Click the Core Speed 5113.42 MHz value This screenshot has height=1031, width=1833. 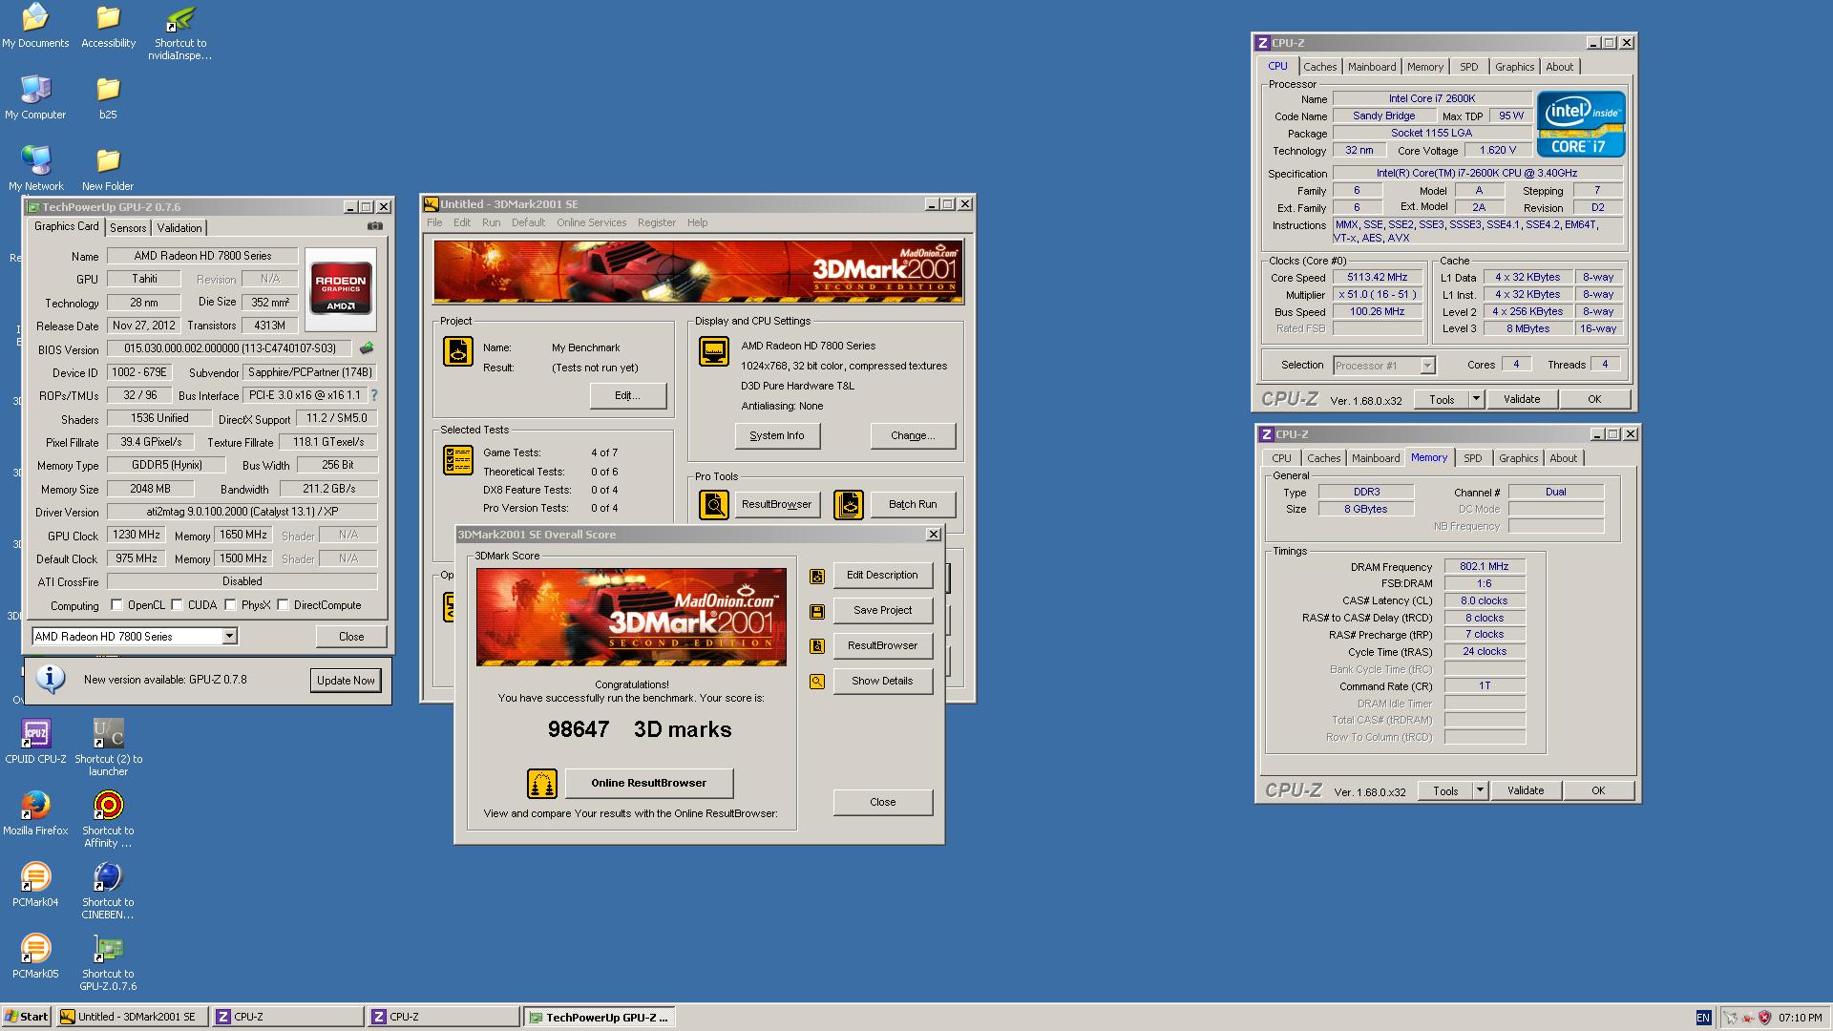[x=1378, y=278]
